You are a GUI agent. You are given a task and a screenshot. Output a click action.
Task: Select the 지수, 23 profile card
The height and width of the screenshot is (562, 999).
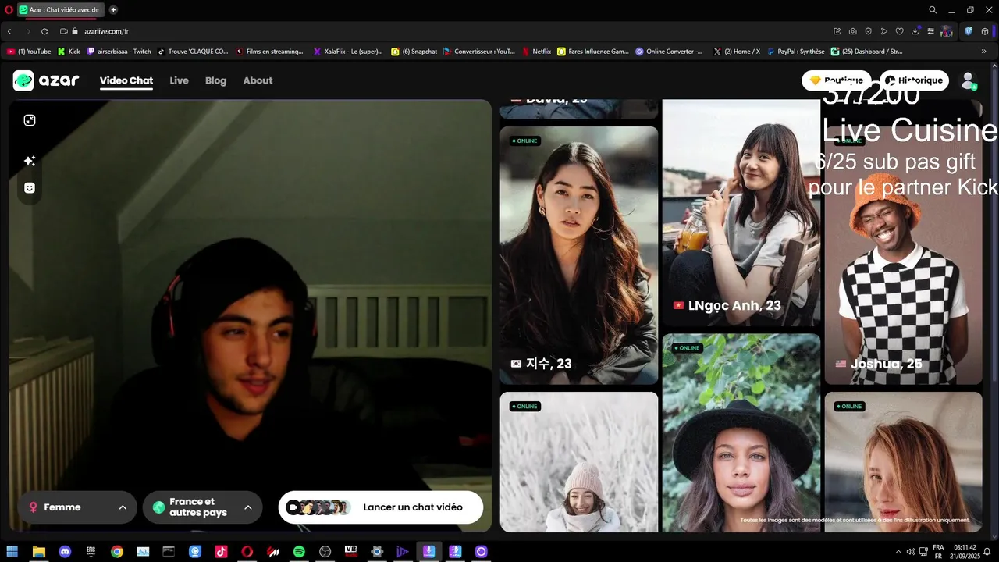(x=579, y=256)
